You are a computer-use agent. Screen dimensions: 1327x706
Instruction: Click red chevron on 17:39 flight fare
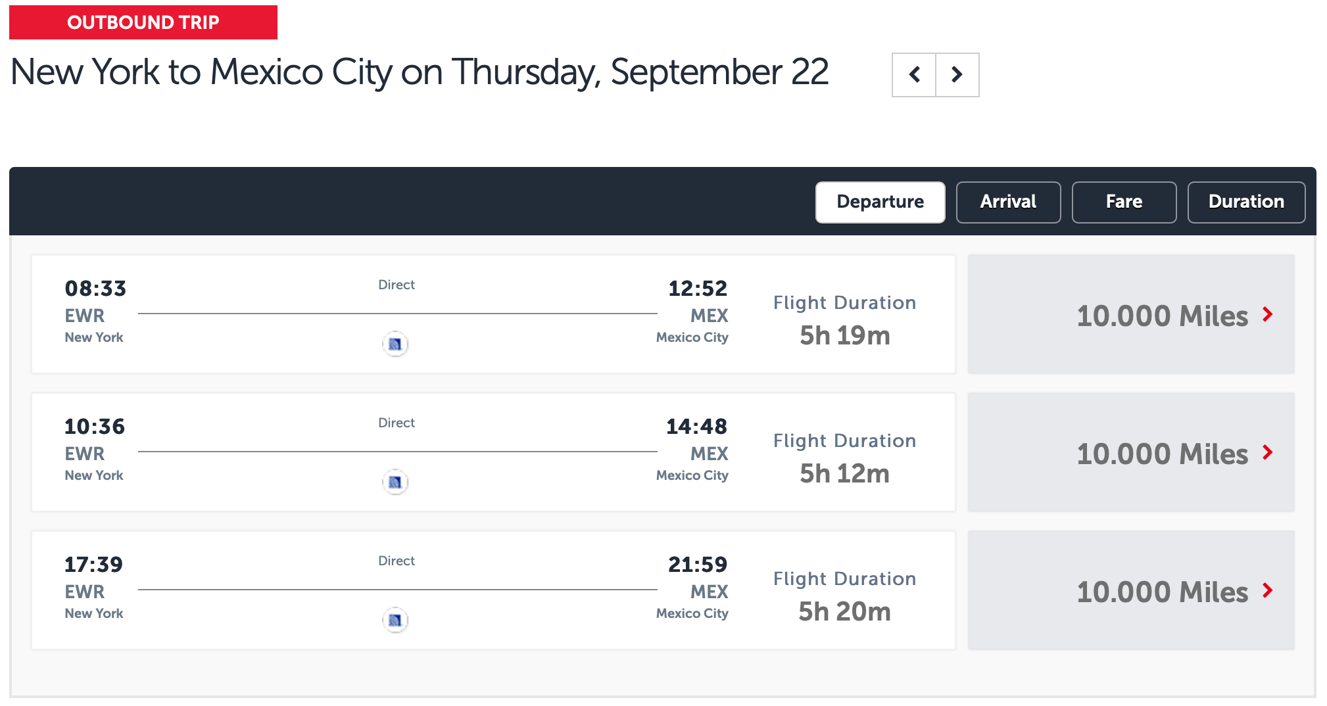1268,591
